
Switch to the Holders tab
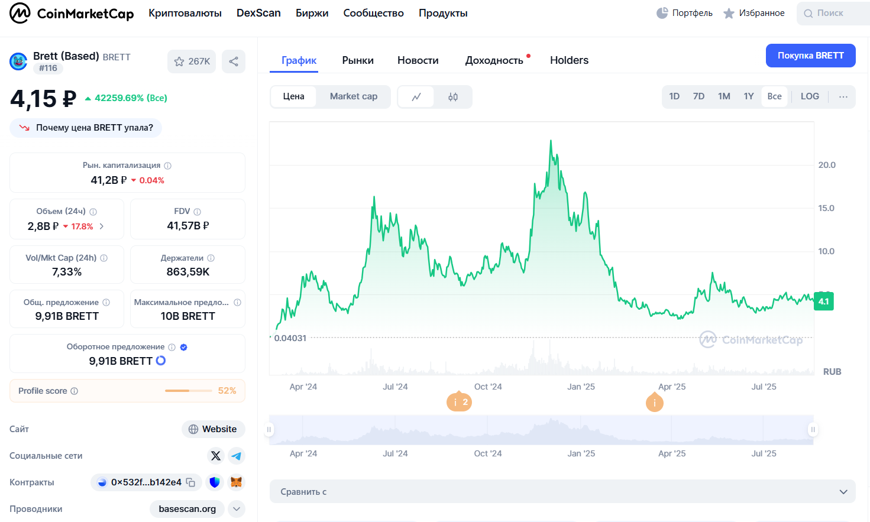570,60
